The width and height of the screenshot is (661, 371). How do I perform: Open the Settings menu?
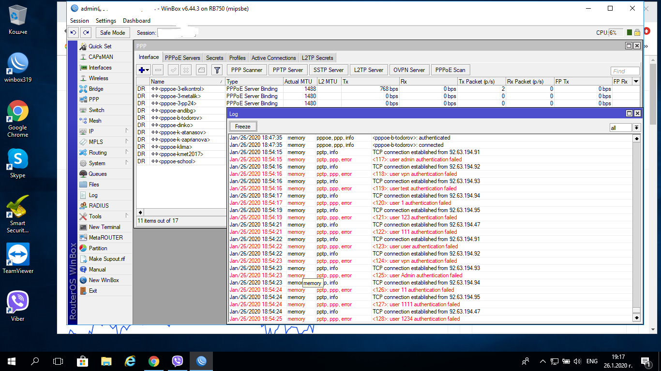click(x=105, y=21)
